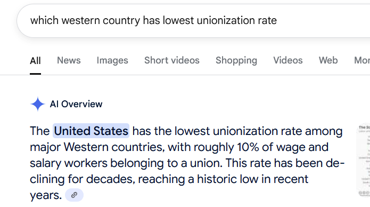Click into the search query box
Image resolution: width=370 pixels, height=207 pixels.
point(193,21)
